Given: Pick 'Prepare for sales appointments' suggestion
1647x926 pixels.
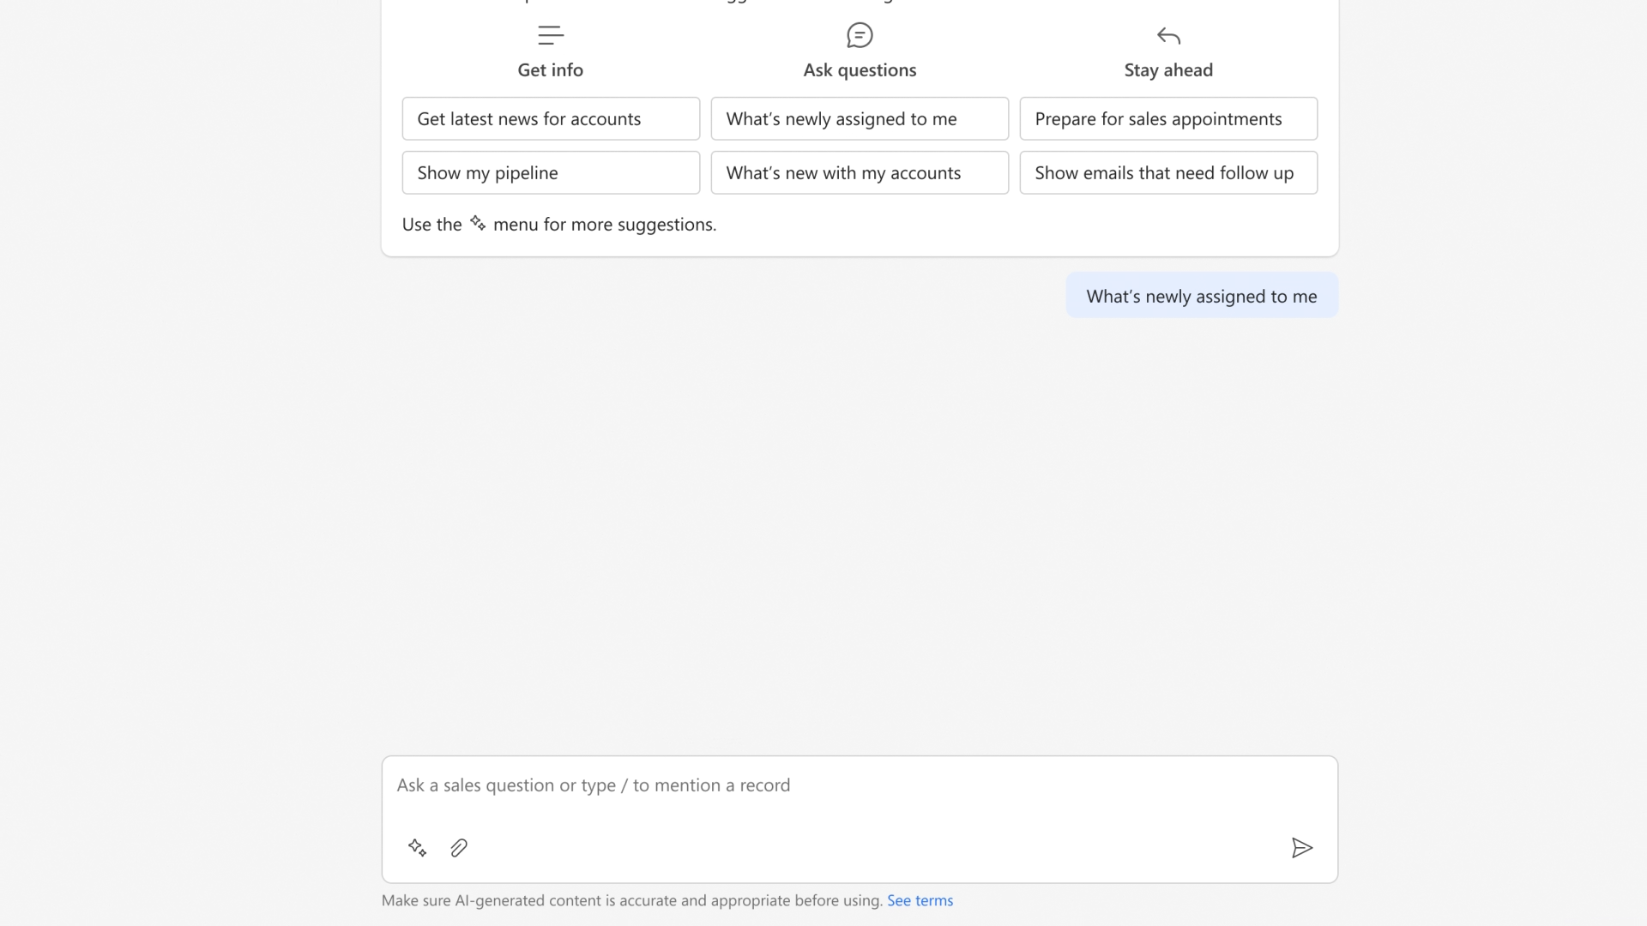Looking at the screenshot, I should point(1168,118).
